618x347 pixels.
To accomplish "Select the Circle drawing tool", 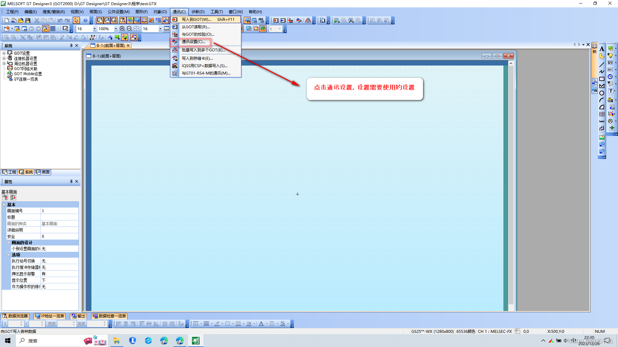I will pos(602,93).
